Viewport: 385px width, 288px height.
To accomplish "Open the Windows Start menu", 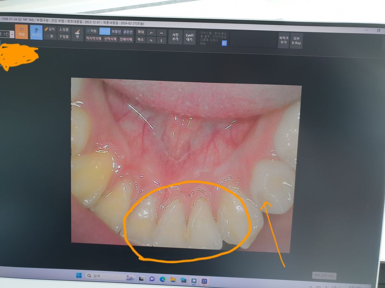I will coord(79,276).
